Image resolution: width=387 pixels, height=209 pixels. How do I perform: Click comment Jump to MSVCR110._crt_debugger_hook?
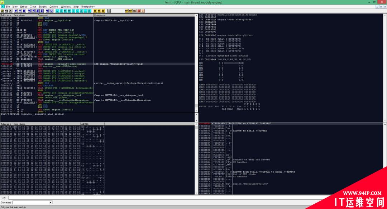(x=119, y=95)
